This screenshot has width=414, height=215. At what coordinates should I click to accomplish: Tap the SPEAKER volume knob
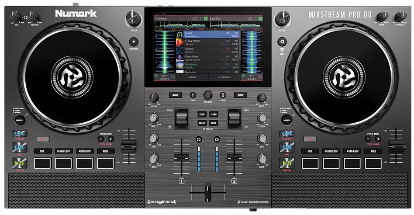point(400,17)
